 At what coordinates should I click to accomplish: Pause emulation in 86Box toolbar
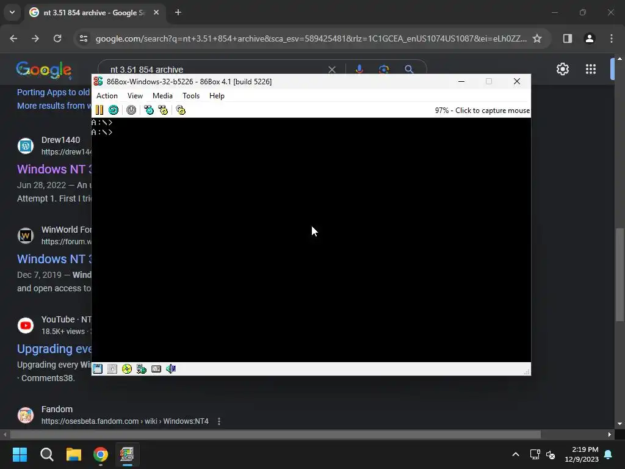[99, 110]
